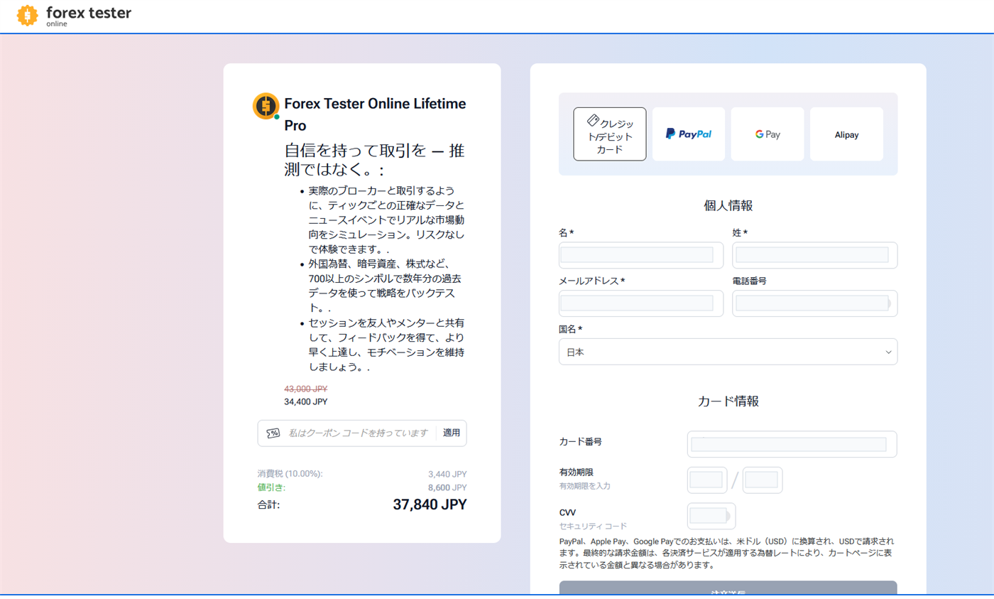Click the 有効期限を入力 hint text
Viewport: 994px width, 599px height.
click(585, 487)
